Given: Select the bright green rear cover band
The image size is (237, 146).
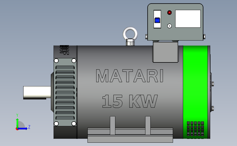Looking at the screenshot, I should [195, 92].
